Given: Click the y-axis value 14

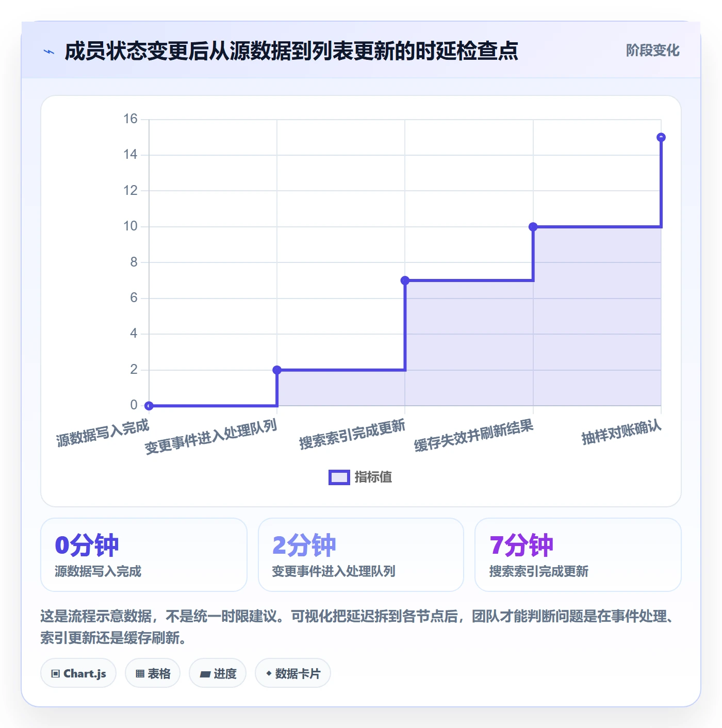Looking at the screenshot, I should (x=130, y=155).
